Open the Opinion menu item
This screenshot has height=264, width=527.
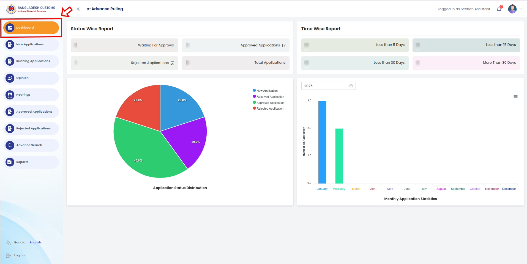(31, 78)
